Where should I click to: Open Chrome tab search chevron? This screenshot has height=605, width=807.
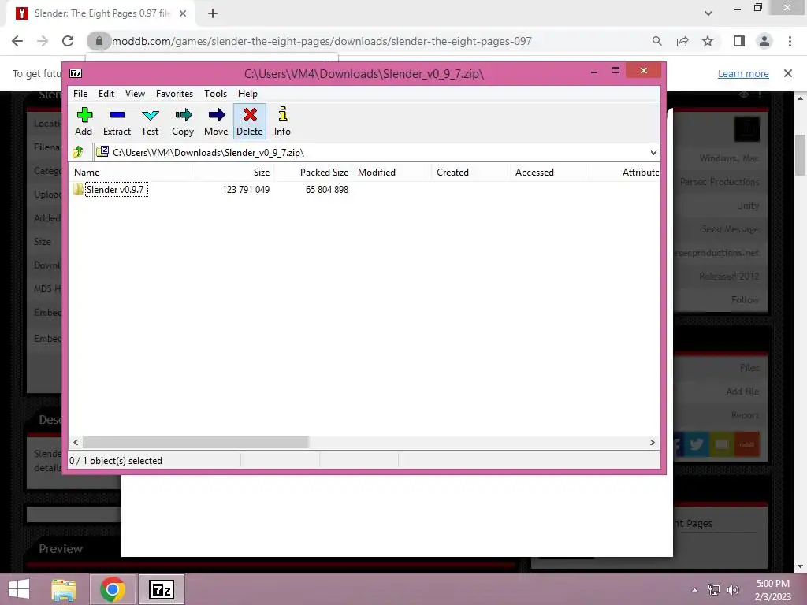tap(708, 13)
